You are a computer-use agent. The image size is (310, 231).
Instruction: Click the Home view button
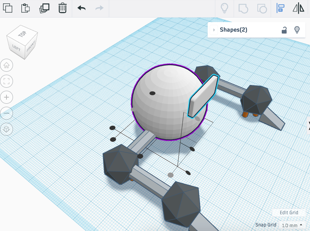[x=6, y=65]
